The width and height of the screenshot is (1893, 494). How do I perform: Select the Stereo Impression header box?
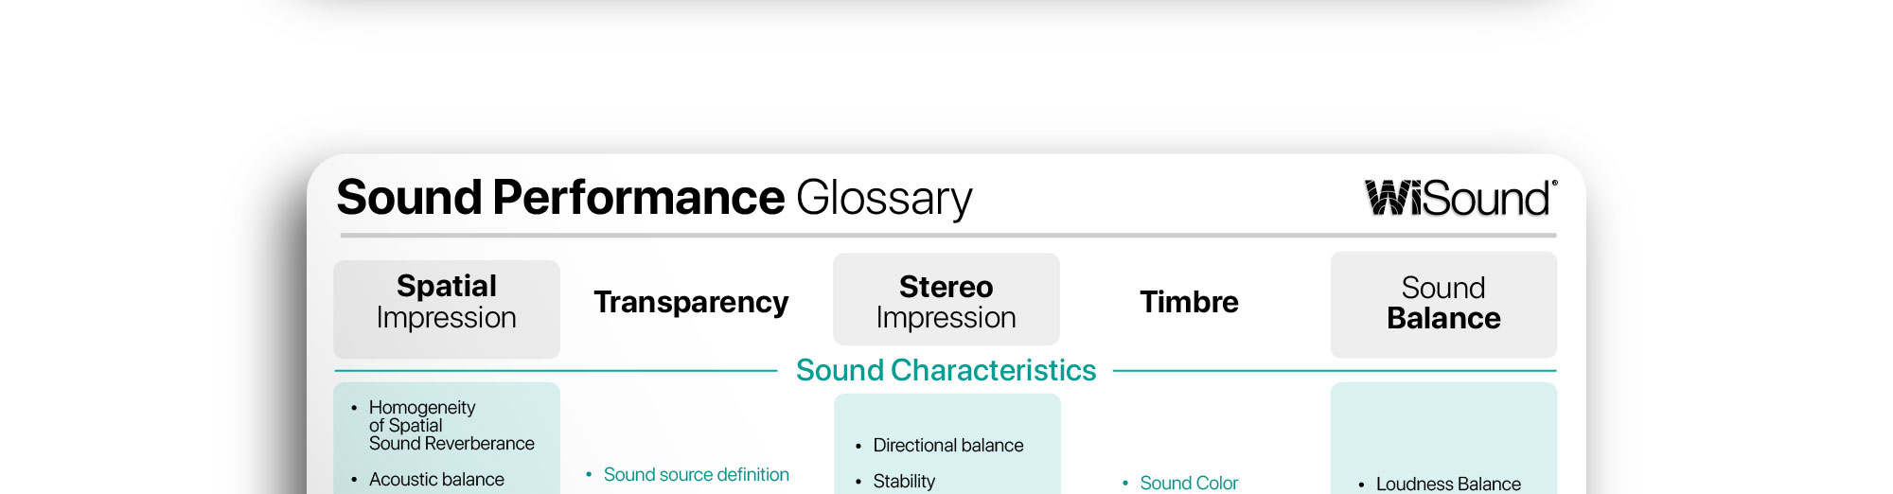point(946,299)
